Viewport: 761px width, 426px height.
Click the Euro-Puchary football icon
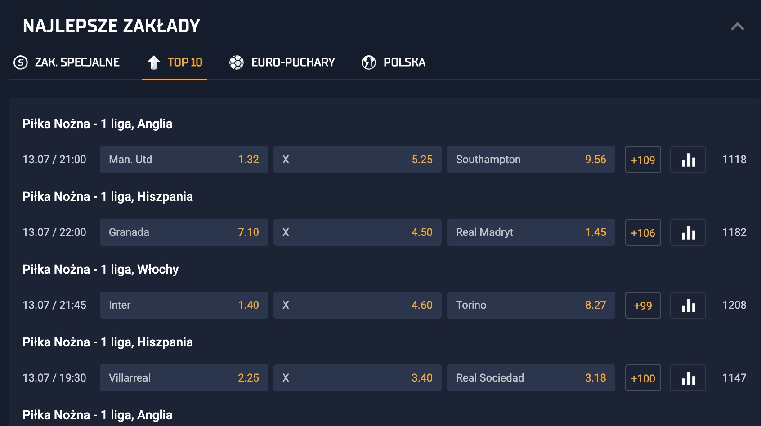237,62
